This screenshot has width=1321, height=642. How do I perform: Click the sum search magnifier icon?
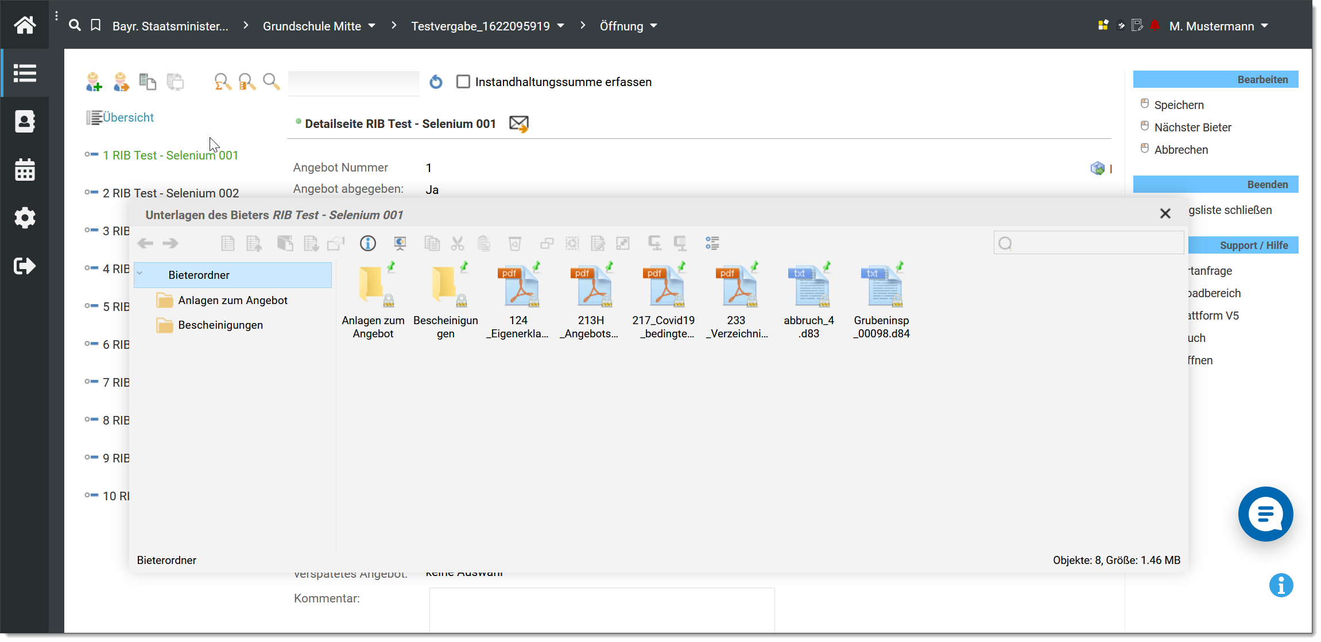coord(223,82)
